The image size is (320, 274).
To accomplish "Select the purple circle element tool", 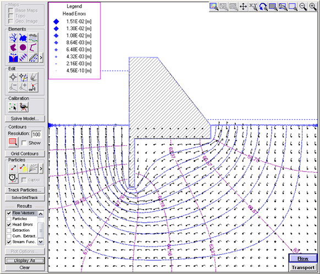I will tap(23, 47).
